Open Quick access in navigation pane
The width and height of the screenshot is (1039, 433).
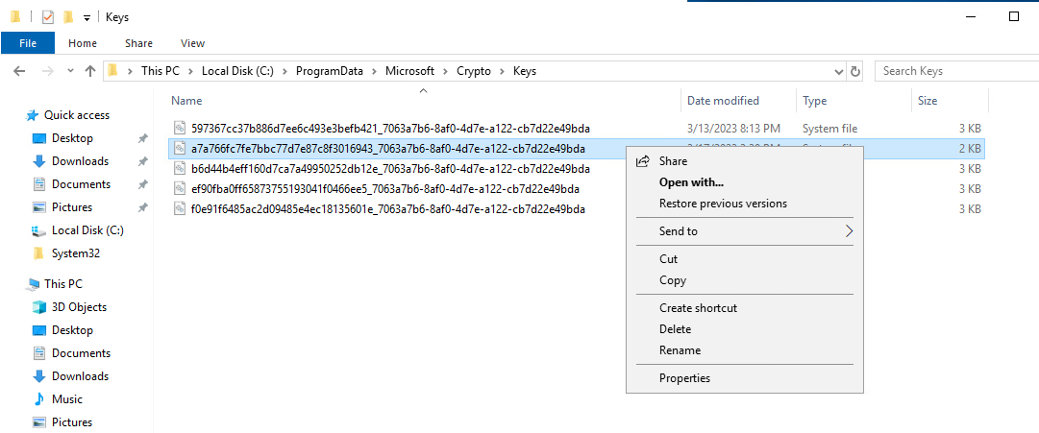pos(77,115)
